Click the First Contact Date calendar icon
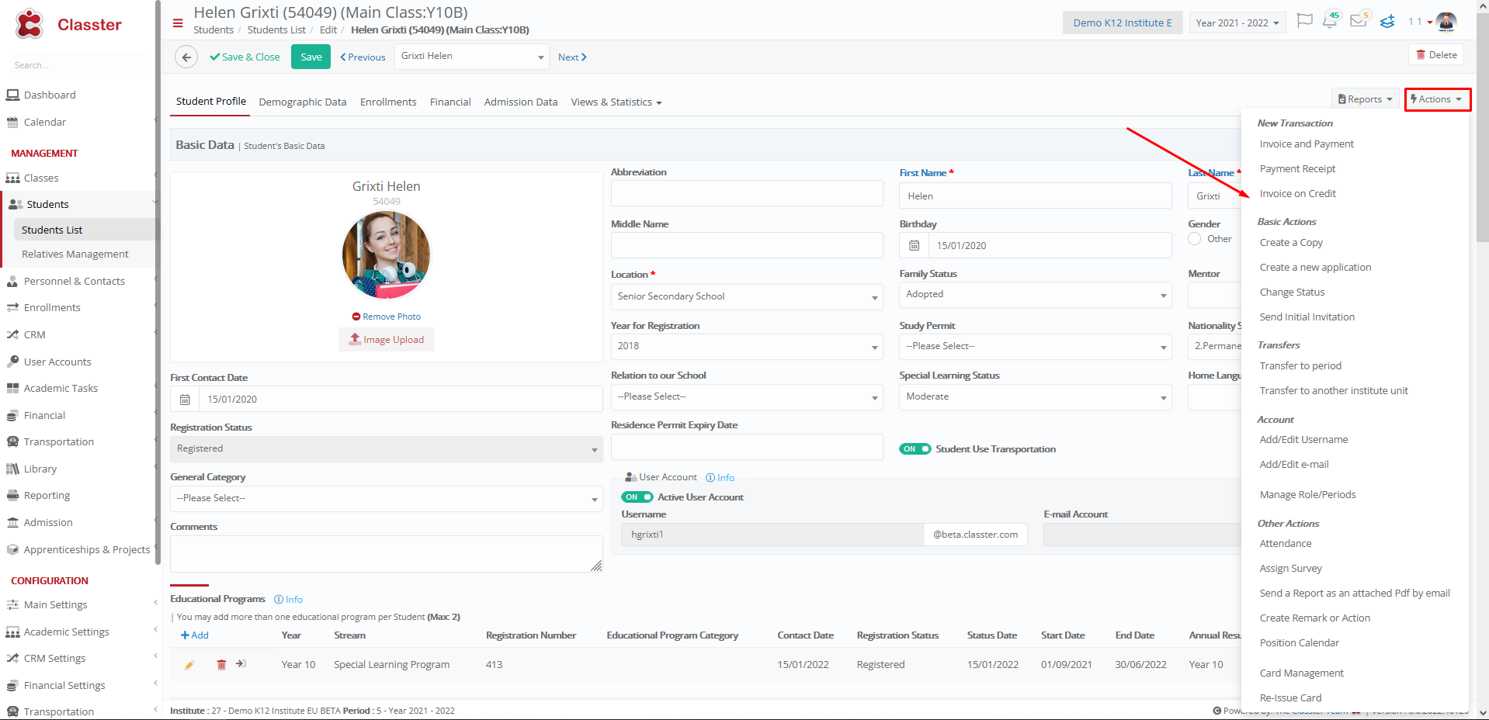The height and width of the screenshot is (720, 1489). tap(185, 399)
